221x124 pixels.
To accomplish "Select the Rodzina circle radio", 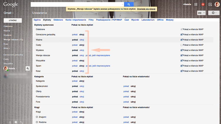I will click(37, 122).
